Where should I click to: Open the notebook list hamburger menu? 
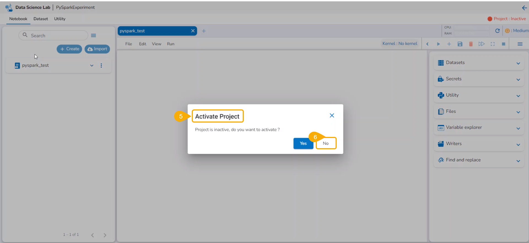93,35
